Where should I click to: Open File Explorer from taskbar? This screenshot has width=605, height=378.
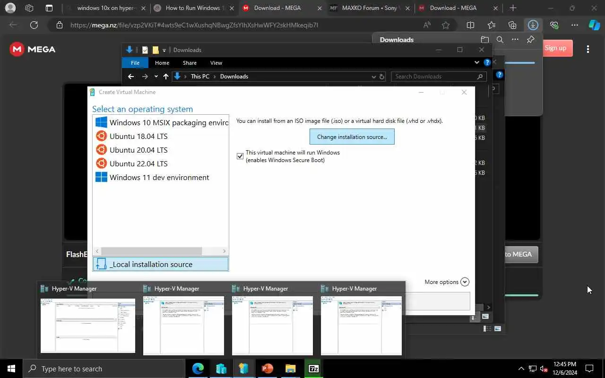point(291,369)
